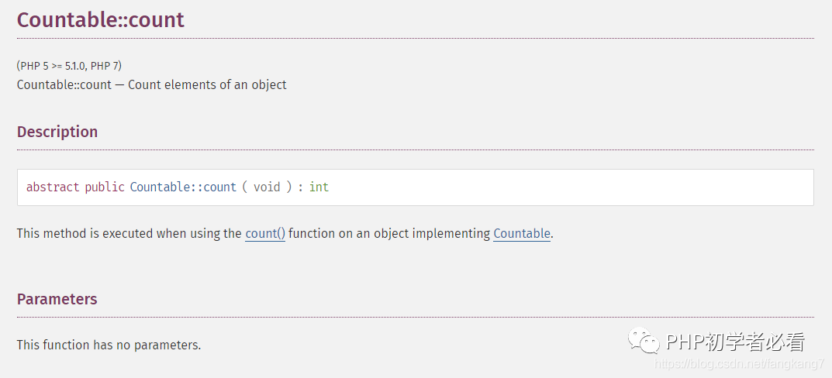Click the 'Count elements of an object' summary
The width and height of the screenshot is (832, 378).
207,84
